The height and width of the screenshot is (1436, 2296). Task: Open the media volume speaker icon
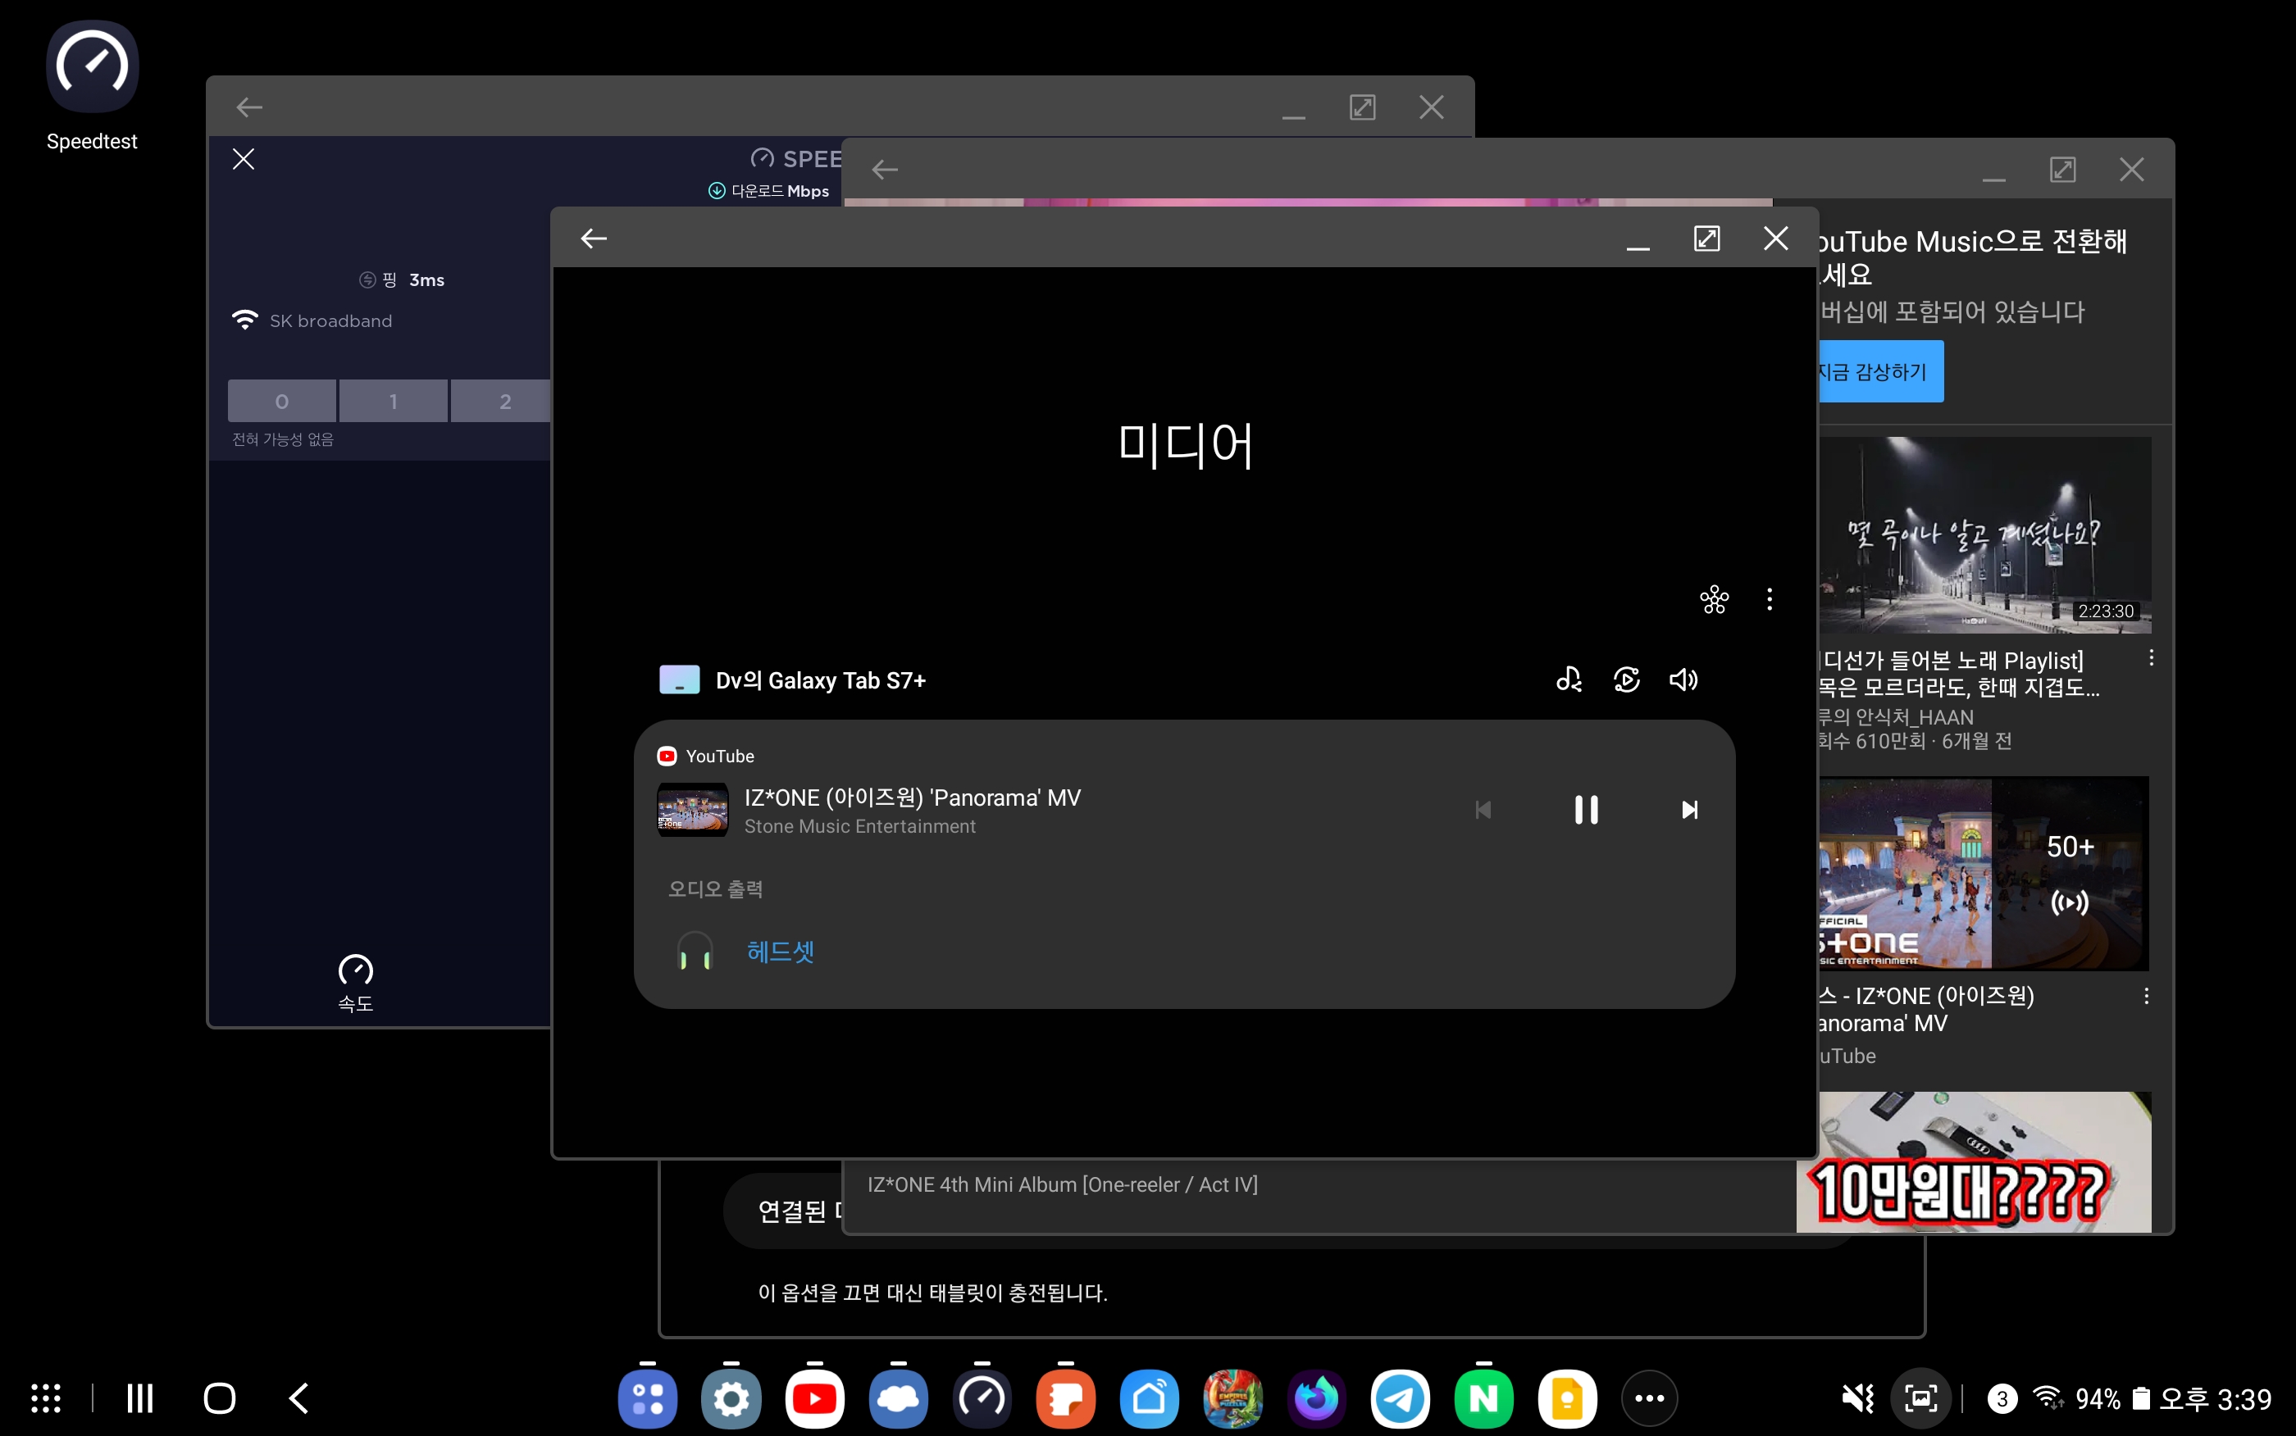pyautogui.click(x=1683, y=680)
